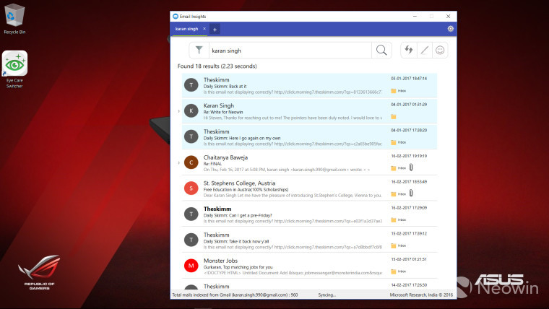The height and width of the screenshot is (309, 549).
Task: Open the Monster Jobs email
Action: click(x=309, y=266)
